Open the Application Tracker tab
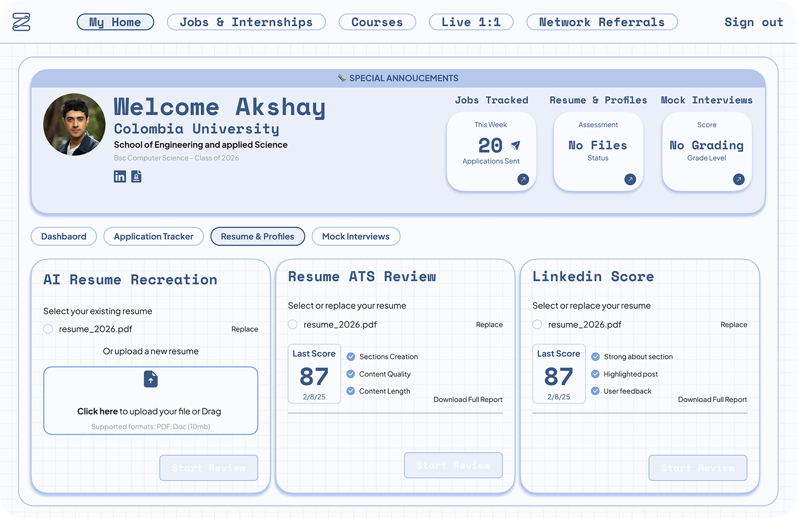This screenshot has height=518, width=797. 153,236
